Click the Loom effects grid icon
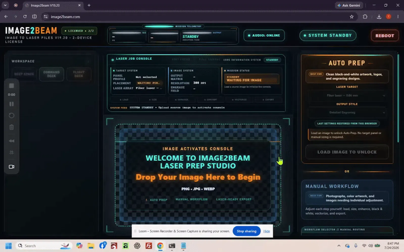This screenshot has width=404, height=252. coord(11,152)
